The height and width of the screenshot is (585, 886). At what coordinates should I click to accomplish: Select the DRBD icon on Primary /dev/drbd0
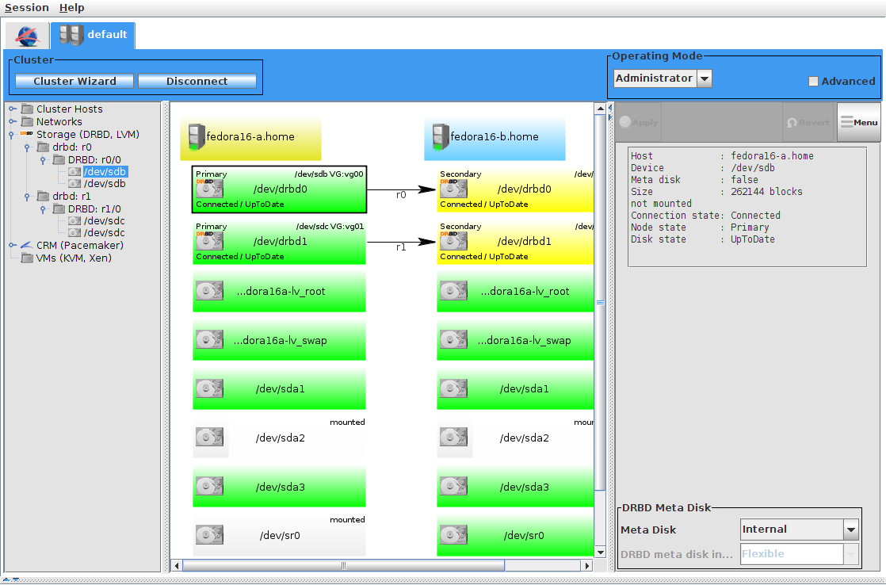tap(208, 189)
